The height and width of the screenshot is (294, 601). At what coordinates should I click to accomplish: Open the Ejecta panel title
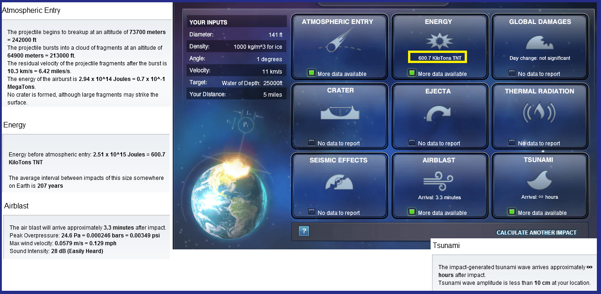pyautogui.click(x=438, y=91)
